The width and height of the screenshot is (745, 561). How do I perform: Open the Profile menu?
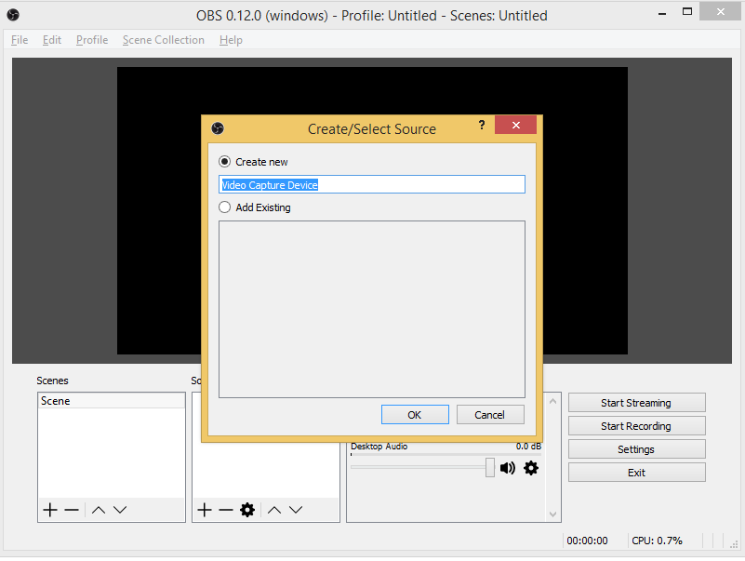coord(92,40)
